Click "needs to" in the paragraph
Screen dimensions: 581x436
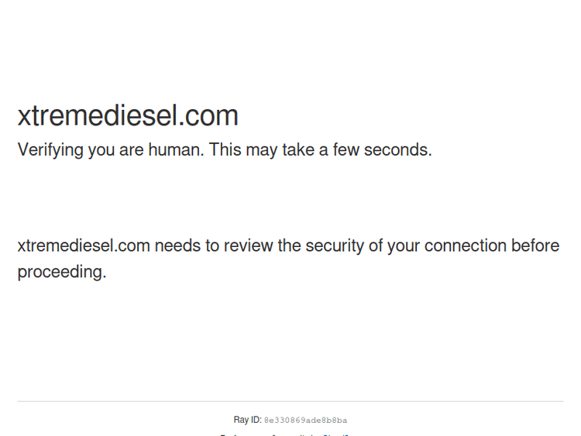click(187, 246)
